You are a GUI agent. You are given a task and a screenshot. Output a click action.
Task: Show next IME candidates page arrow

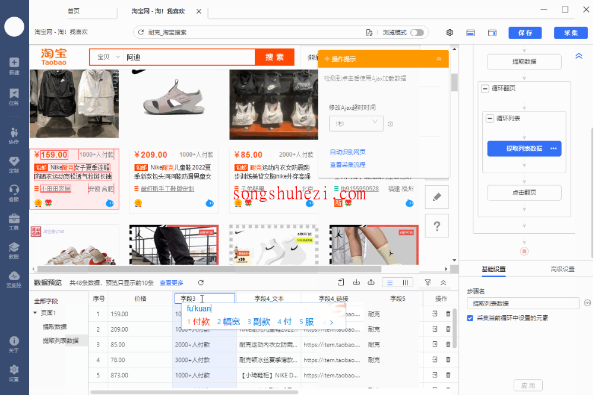click(x=331, y=322)
